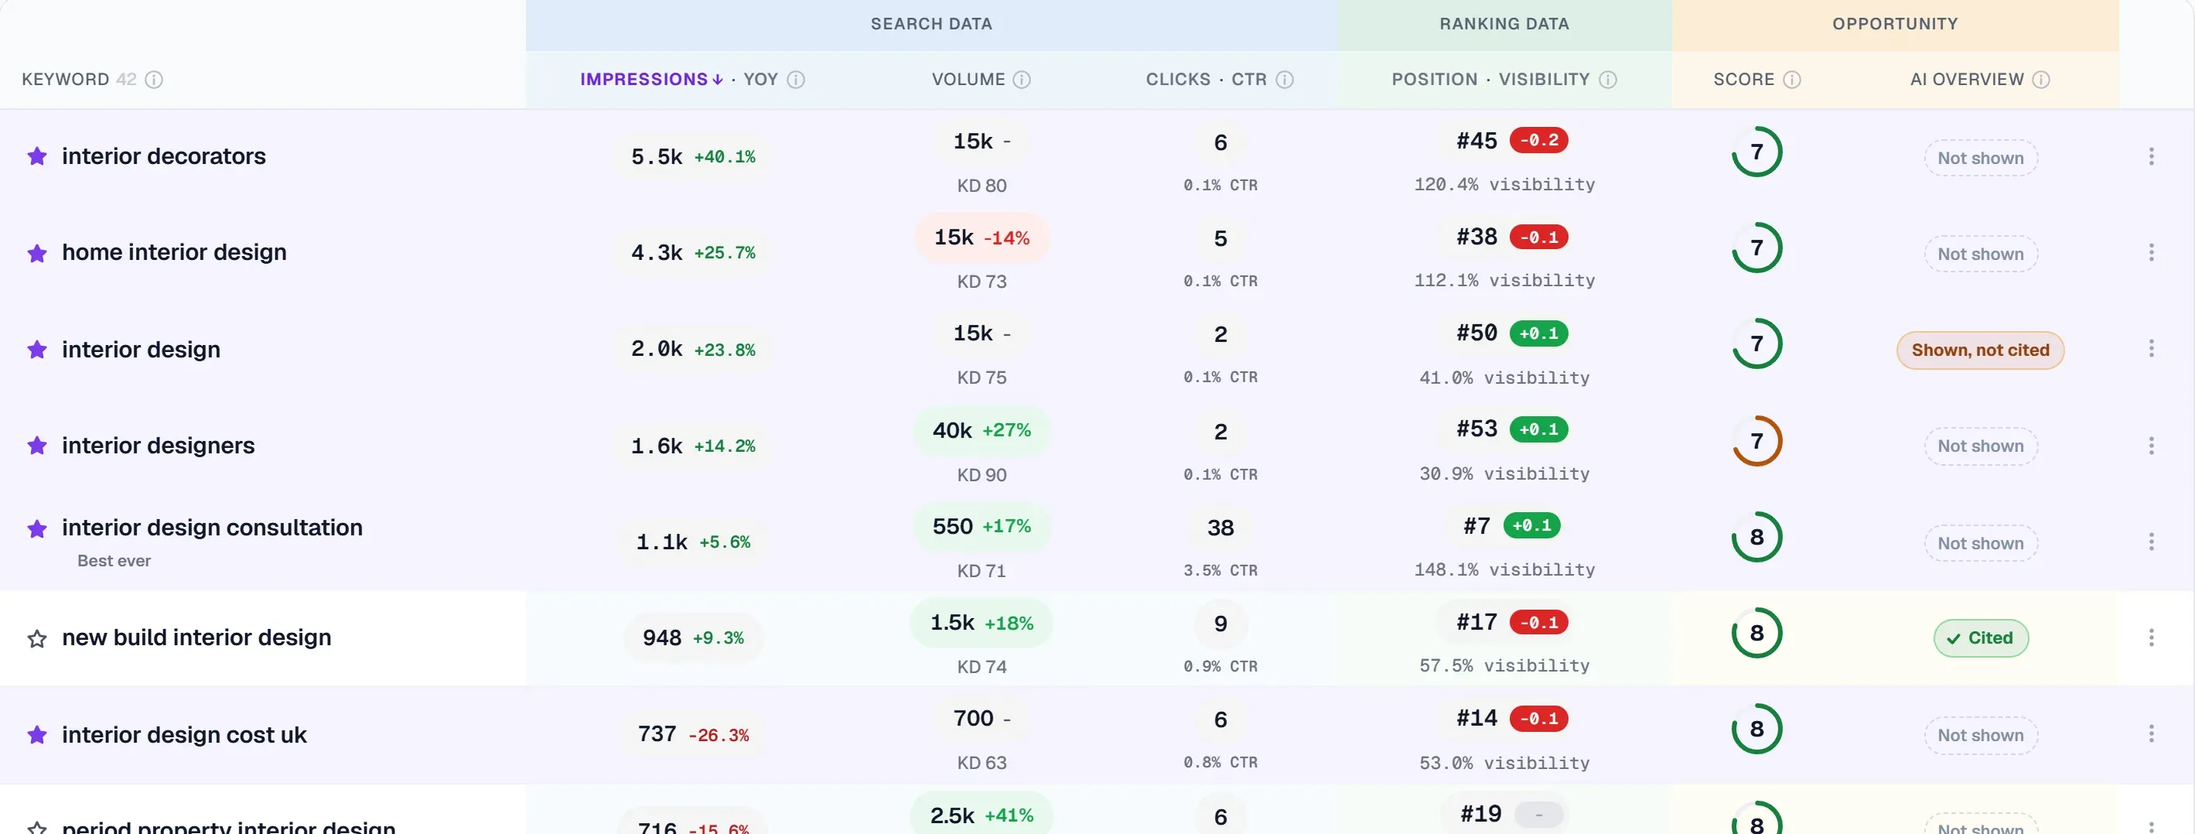Viewport: 2195px width, 834px height.
Task: Show info for Score column
Action: click(x=1792, y=80)
